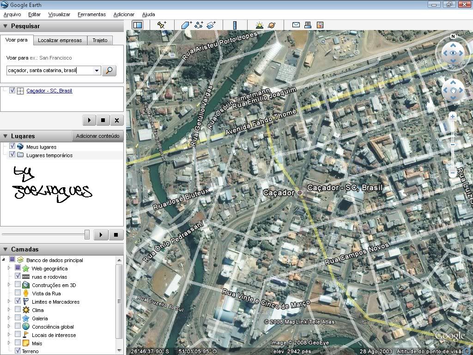
Task: Show the ruler tool
Action: 235,25
